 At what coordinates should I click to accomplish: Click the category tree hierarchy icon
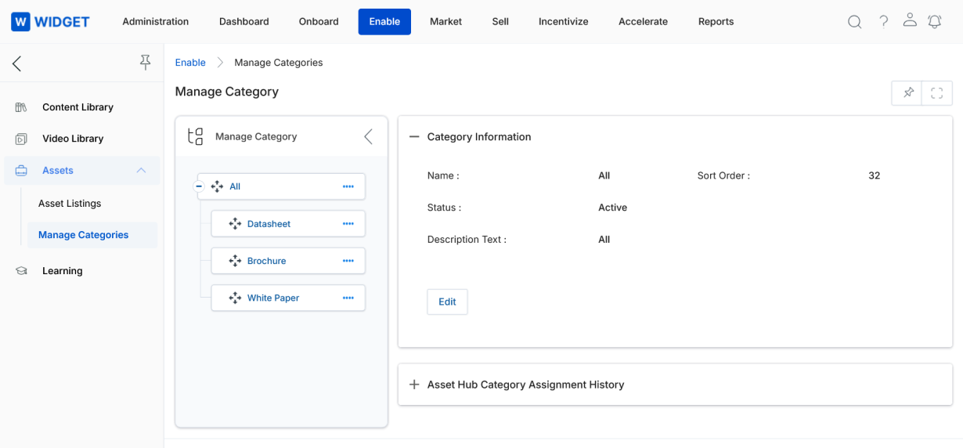click(195, 136)
